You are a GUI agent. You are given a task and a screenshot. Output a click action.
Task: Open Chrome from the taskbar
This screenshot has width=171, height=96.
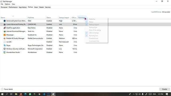(x=39, y=94)
